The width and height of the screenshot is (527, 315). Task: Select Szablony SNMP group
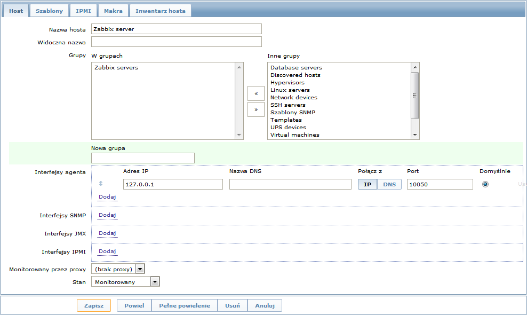click(x=293, y=113)
